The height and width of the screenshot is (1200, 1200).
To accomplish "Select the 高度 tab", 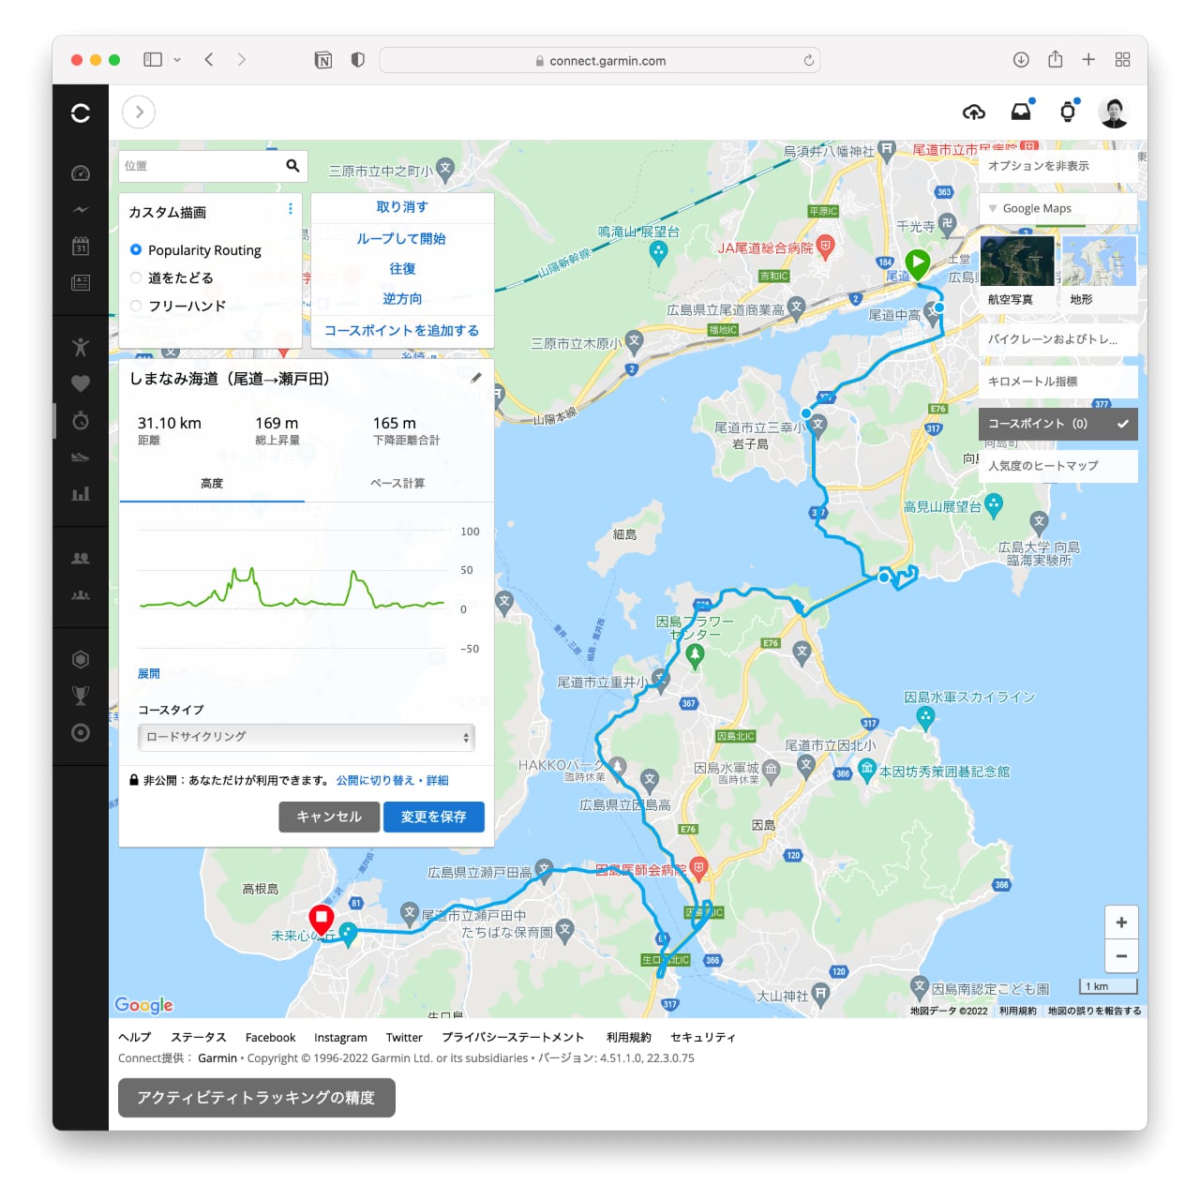I will (x=212, y=484).
